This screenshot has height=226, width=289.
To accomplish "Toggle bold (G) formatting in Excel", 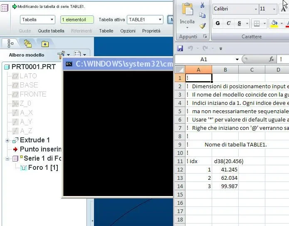I will coord(217,23).
